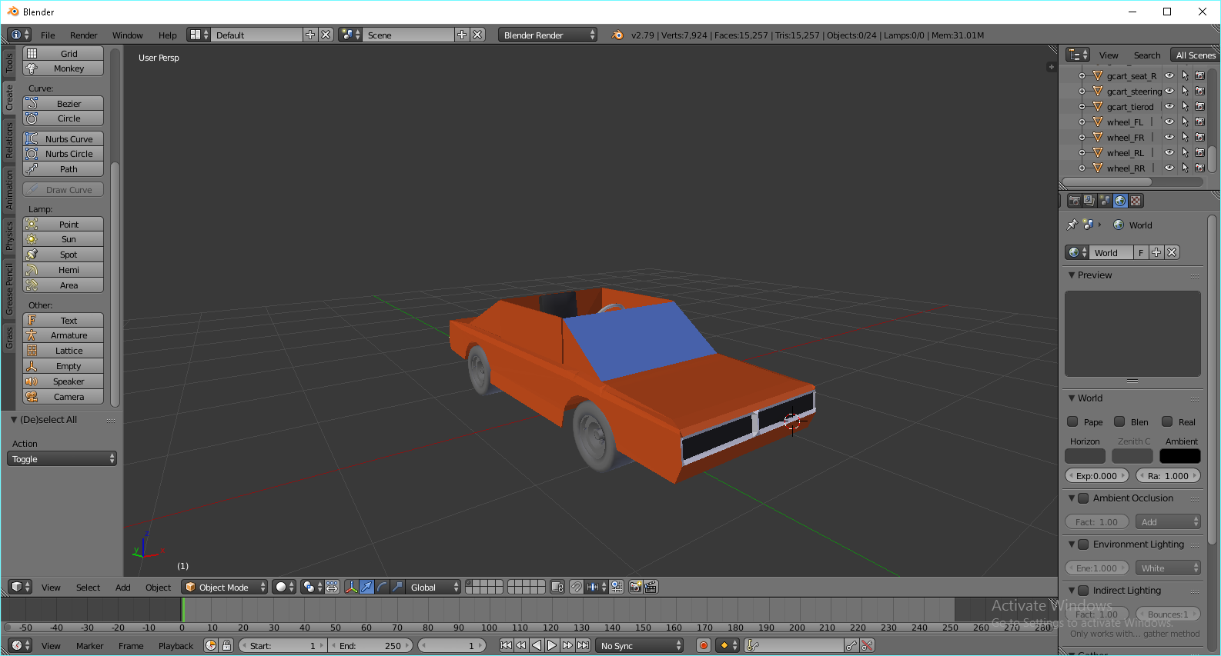Collapse the (De)select All operator panel
The width and height of the screenshot is (1221, 656).
pos(14,420)
